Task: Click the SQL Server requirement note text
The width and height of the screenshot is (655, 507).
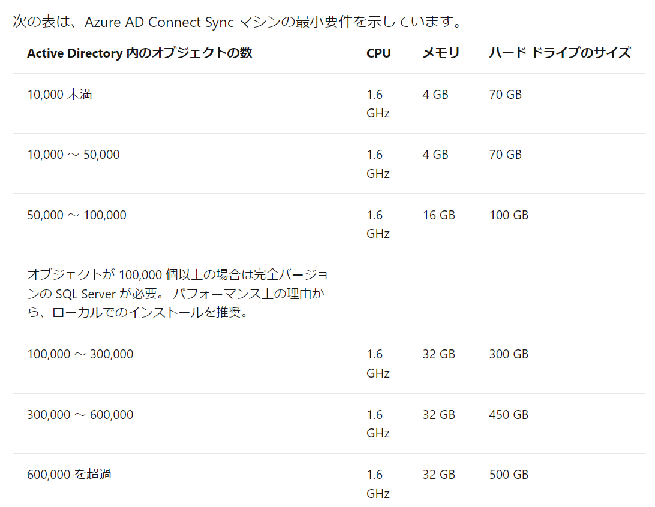Action: click(178, 293)
